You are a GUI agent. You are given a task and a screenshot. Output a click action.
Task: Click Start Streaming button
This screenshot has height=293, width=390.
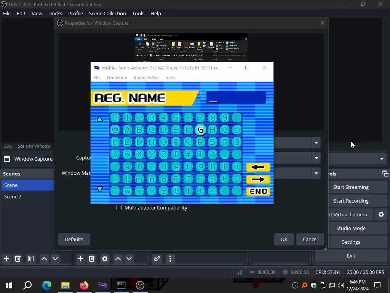[351, 187]
